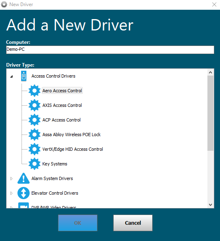
Task: Select Aero Access Control driver
Action: tap(62, 91)
